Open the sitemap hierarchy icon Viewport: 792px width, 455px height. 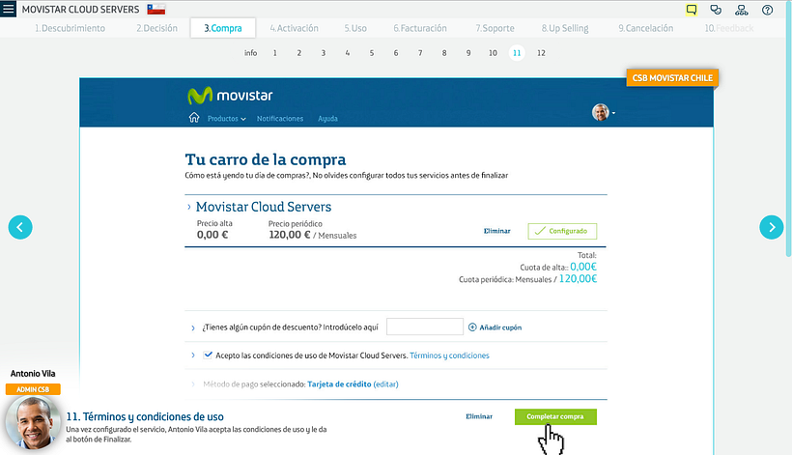pos(742,10)
